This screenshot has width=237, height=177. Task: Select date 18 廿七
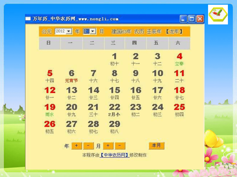[x=179, y=93]
